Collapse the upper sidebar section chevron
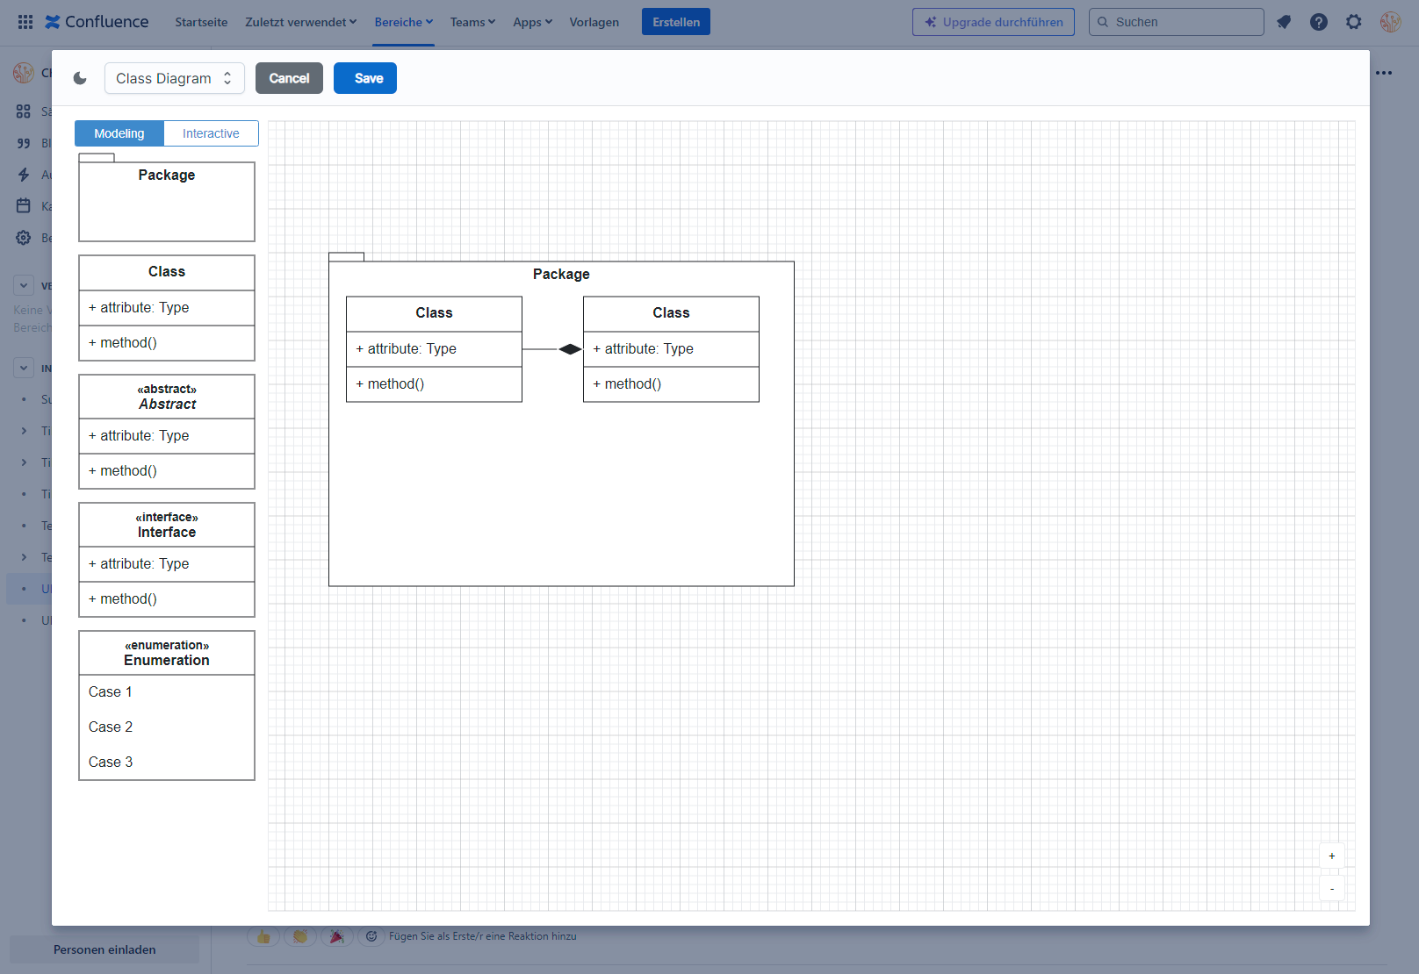 click(x=24, y=285)
